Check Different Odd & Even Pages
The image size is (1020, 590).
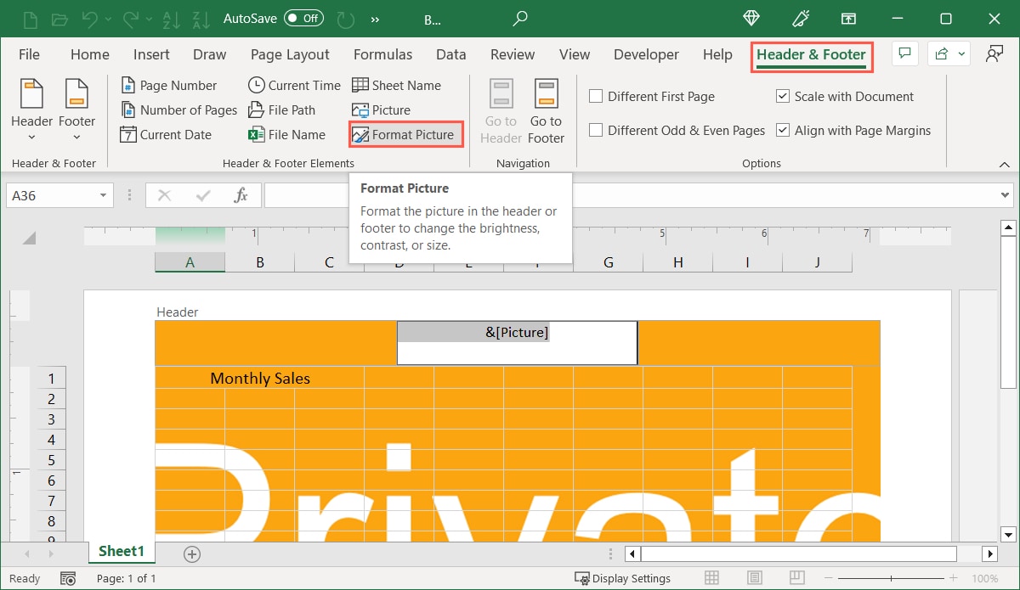[x=597, y=131]
